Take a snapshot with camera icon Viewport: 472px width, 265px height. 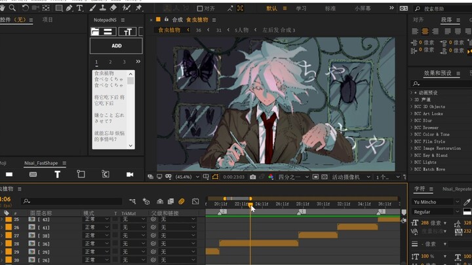(x=253, y=177)
